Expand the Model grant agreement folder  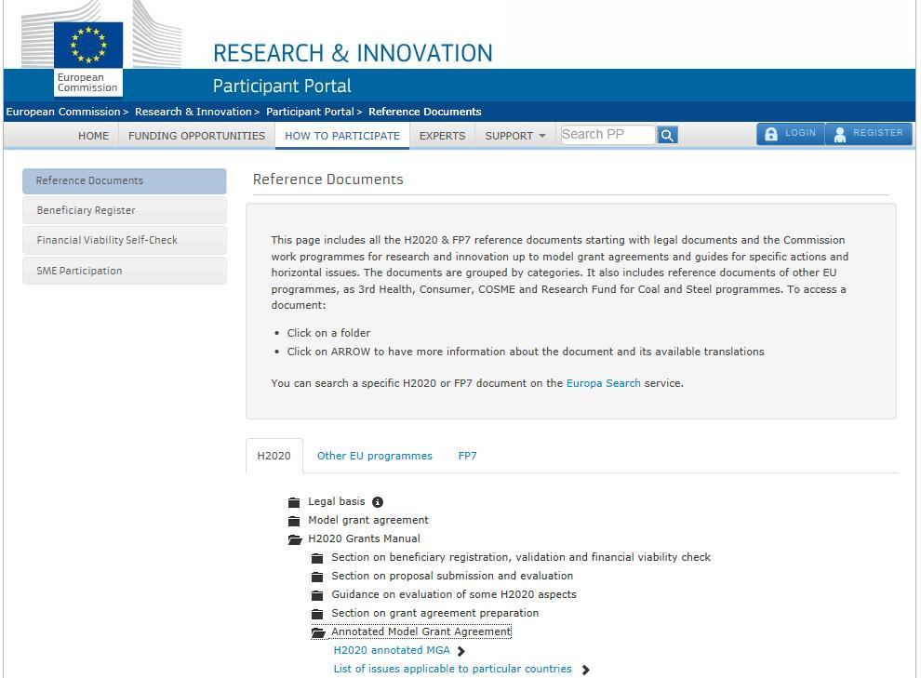[x=368, y=520]
